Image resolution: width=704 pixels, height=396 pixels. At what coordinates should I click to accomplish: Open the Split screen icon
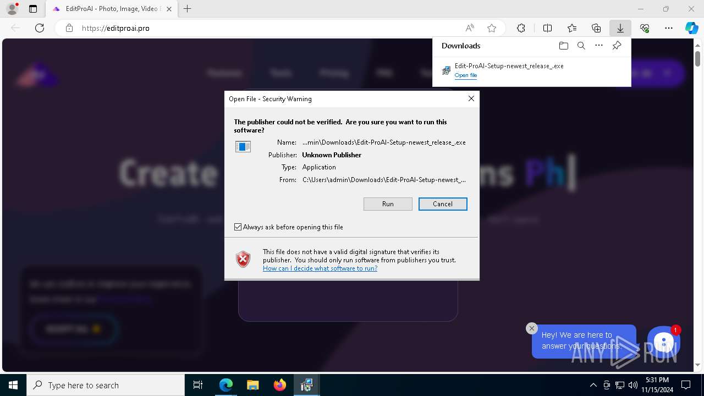(x=547, y=28)
